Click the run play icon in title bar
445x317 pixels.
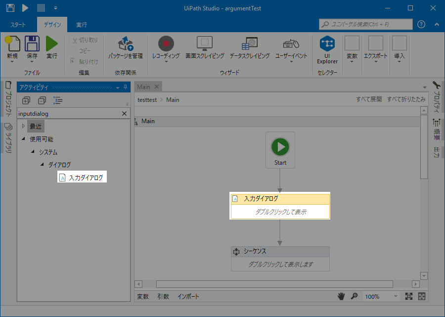(25, 7)
